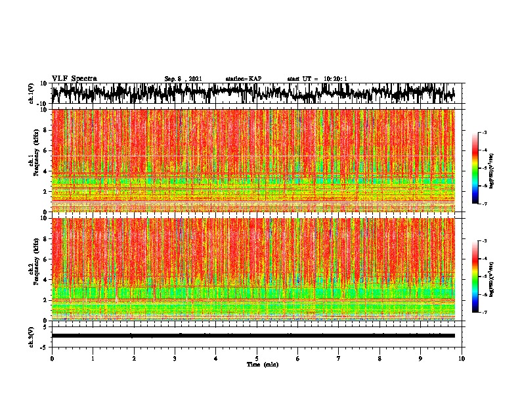
Task: Click the ch.1 color bar "-3" label
Action: [484, 133]
